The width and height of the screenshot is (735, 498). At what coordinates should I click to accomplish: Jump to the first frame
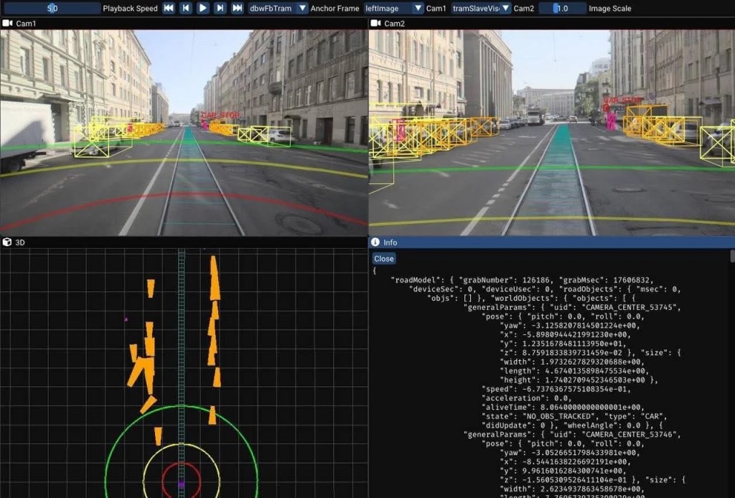(x=169, y=8)
